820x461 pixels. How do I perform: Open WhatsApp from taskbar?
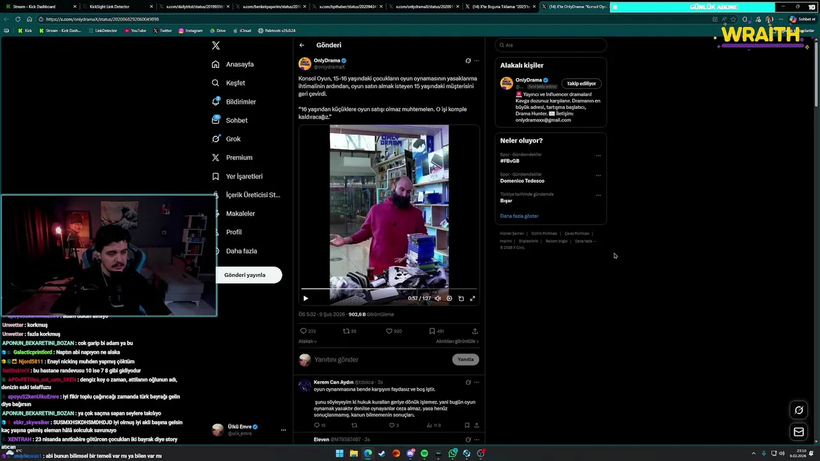(452, 453)
